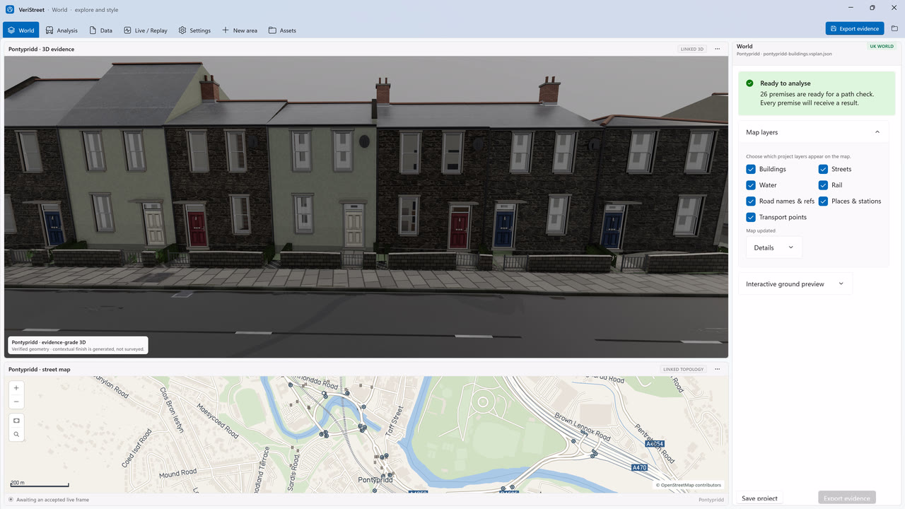This screenshot has width=905, height=509.
Task: Go to the Live / Replay tab
Action: tap(146, 30)
